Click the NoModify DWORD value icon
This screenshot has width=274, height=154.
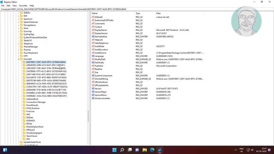(93, 62)
